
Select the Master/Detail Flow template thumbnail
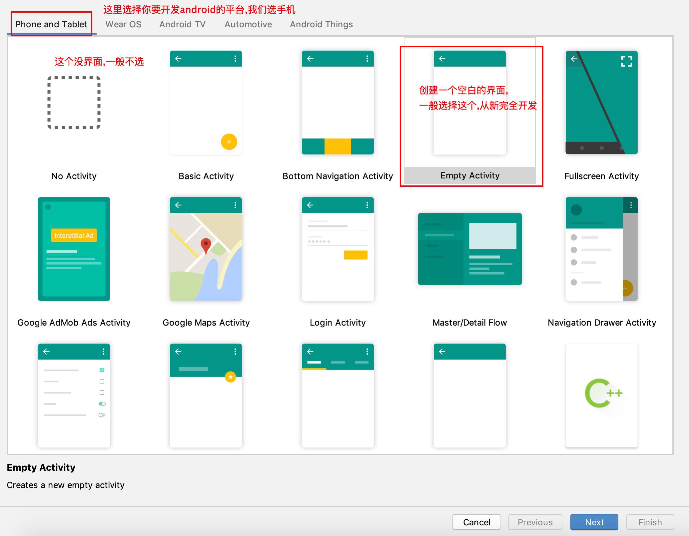coord(470,249)
